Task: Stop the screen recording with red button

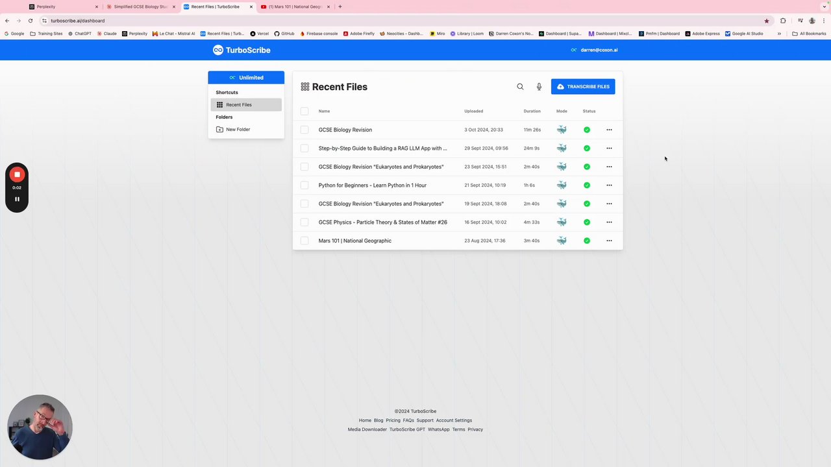Action: pyautogui.click(x=17, y=174)
